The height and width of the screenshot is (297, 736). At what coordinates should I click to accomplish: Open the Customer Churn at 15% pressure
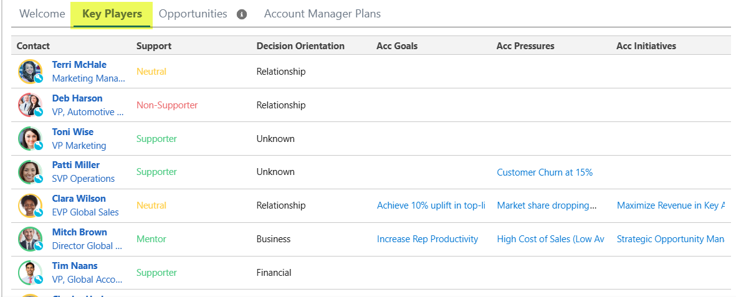pos(544,172)
